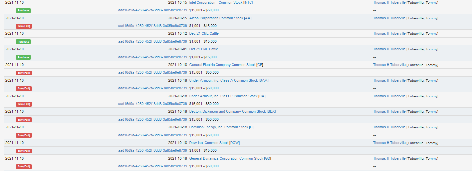Viewport: 472px width, 171px height.
Task: Open the Dec 21 CME Cattle link
Action: pyautogui.click(x=204, y=33)
